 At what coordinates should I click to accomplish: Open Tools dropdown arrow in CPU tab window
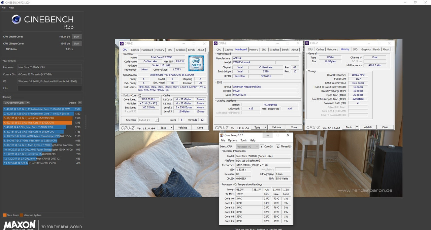click(172, 128)
